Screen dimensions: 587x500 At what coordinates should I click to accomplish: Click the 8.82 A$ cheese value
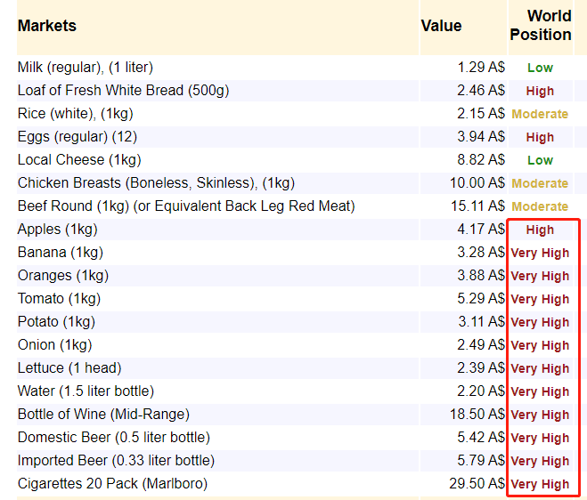[x=481, y=160]
